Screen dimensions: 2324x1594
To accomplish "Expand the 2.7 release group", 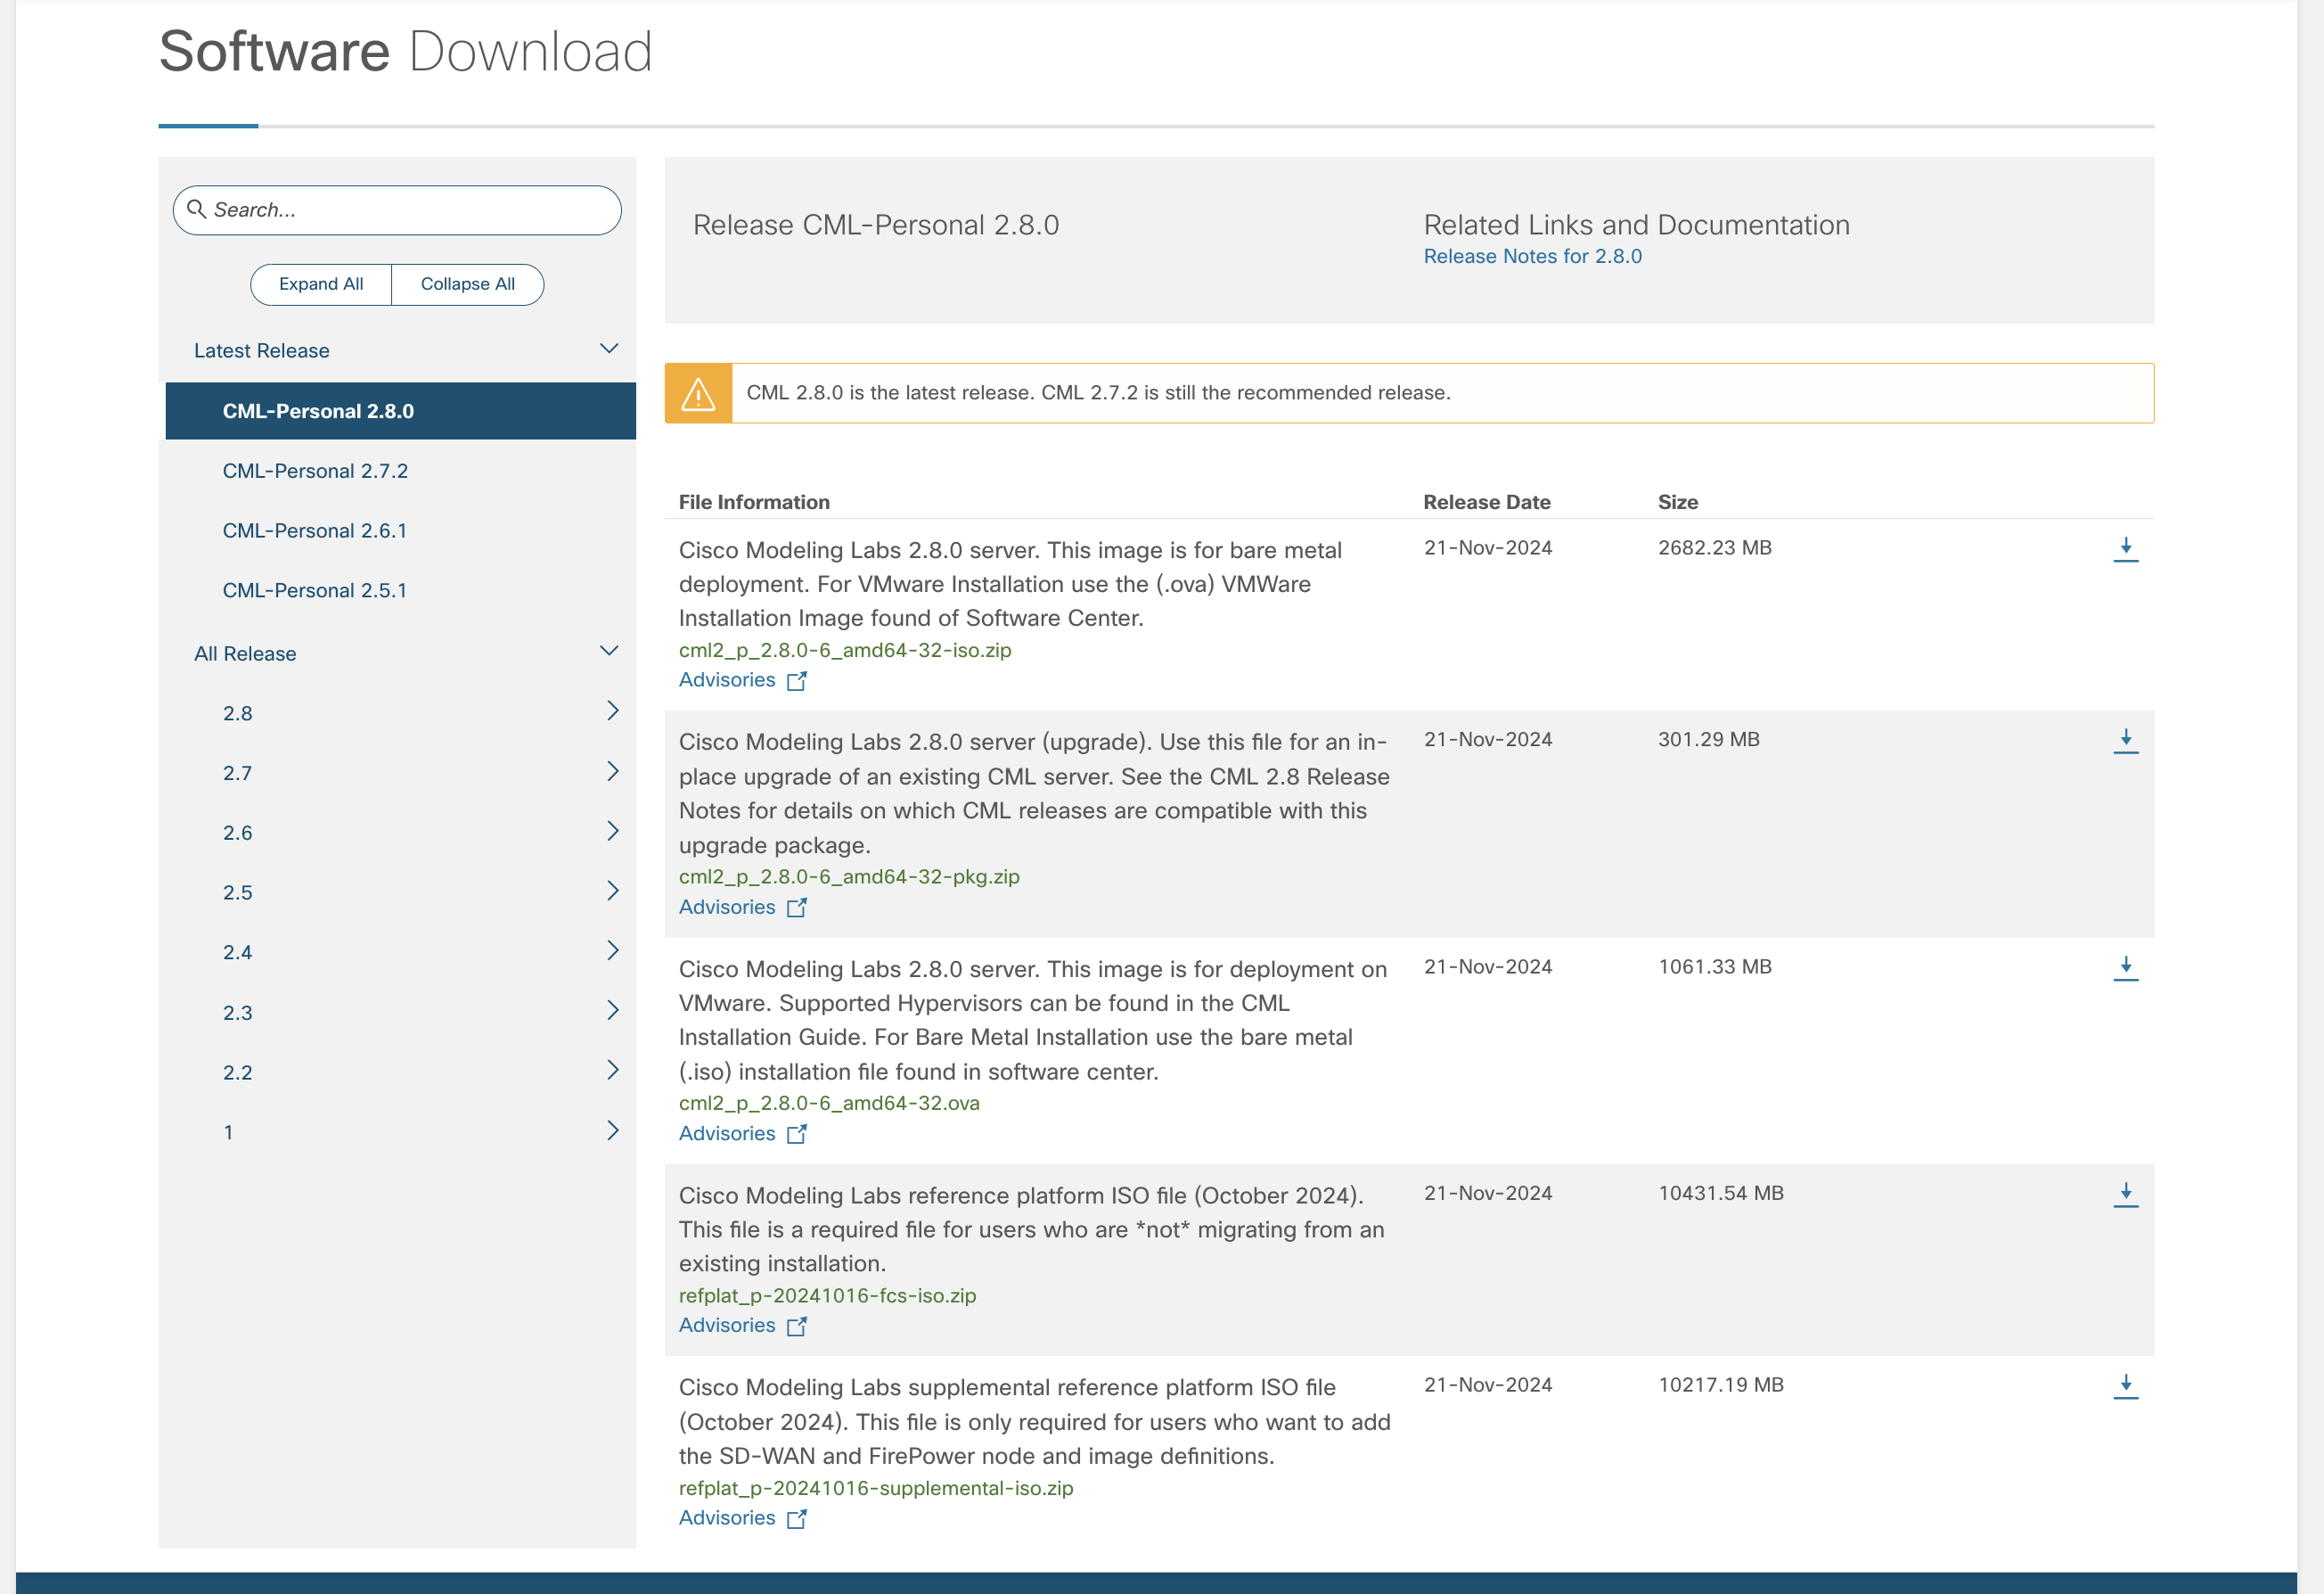I will point(612,771).
